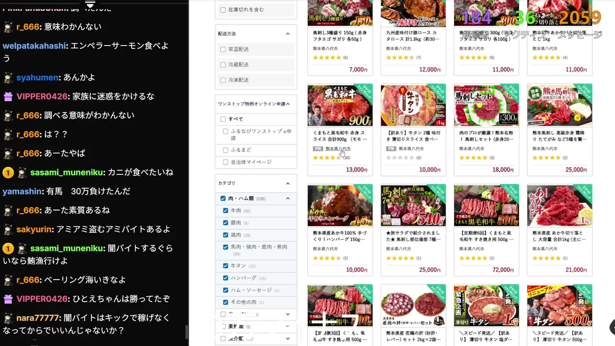The image size is (615, 346).
Task: Collapse ワンストップ特例オンライン申請 section
Action: pos(288,104)
